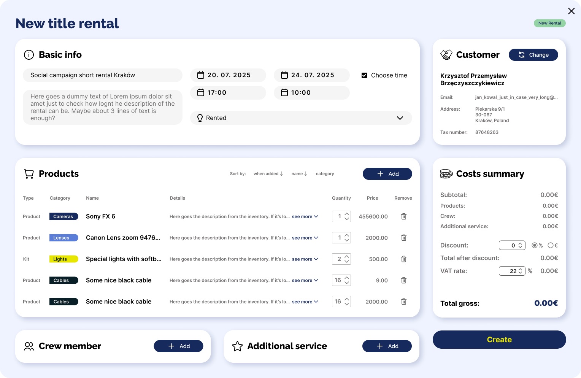Click the Crew member people icon
The height and width of the screenshot is (378, 581).
29,346
